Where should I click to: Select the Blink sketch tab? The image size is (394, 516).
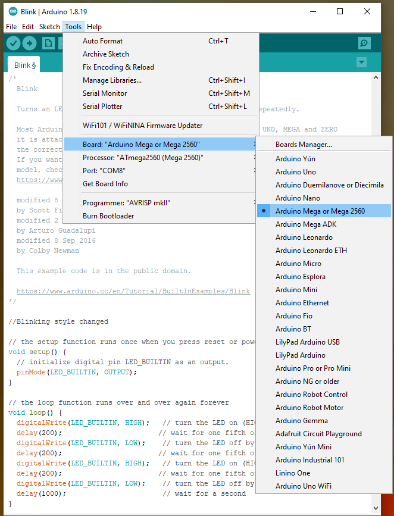24,65
